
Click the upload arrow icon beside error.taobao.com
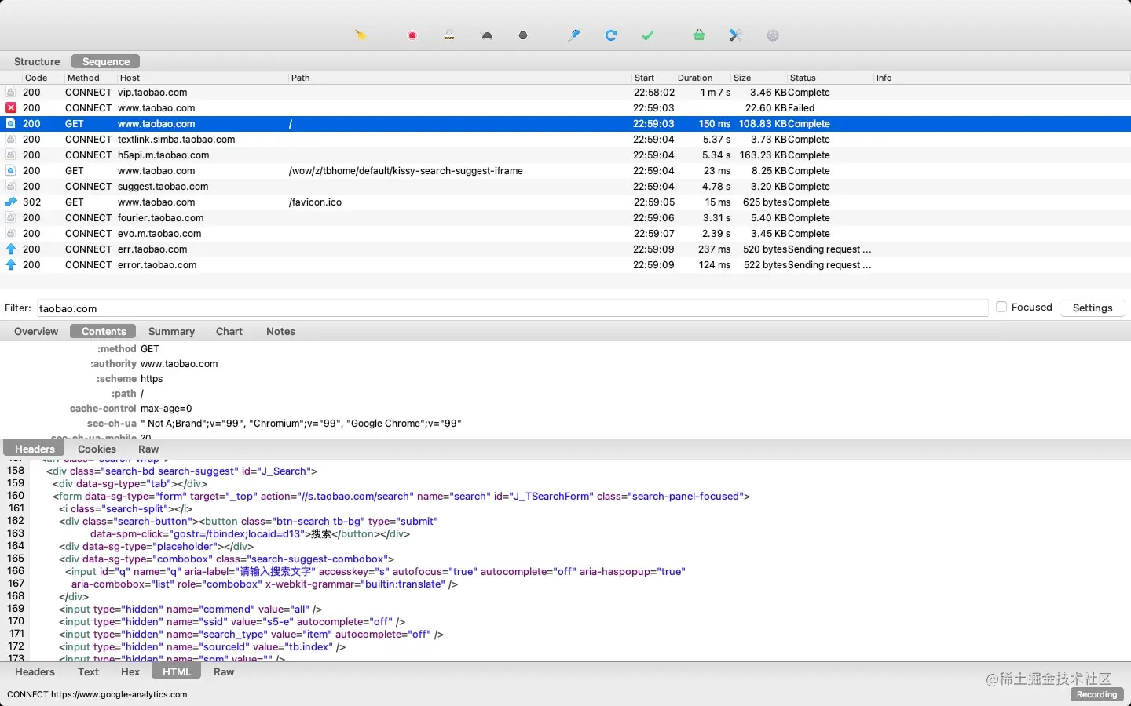(x=11, y=265)
